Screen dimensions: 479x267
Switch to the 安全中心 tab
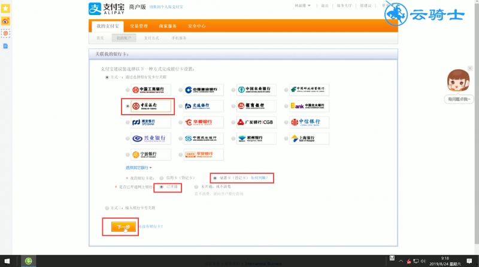197,26
